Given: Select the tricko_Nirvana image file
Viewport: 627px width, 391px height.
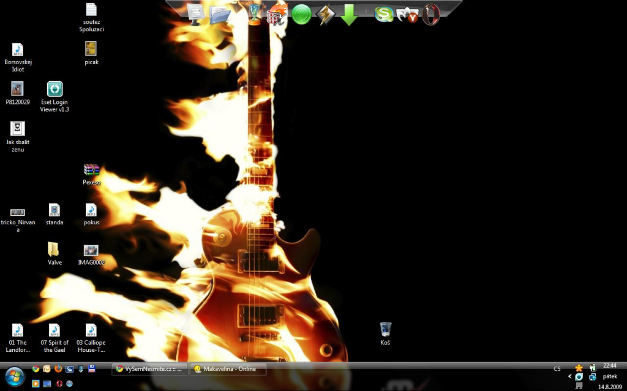Looking at the screenshot, I should pos(18,220).
